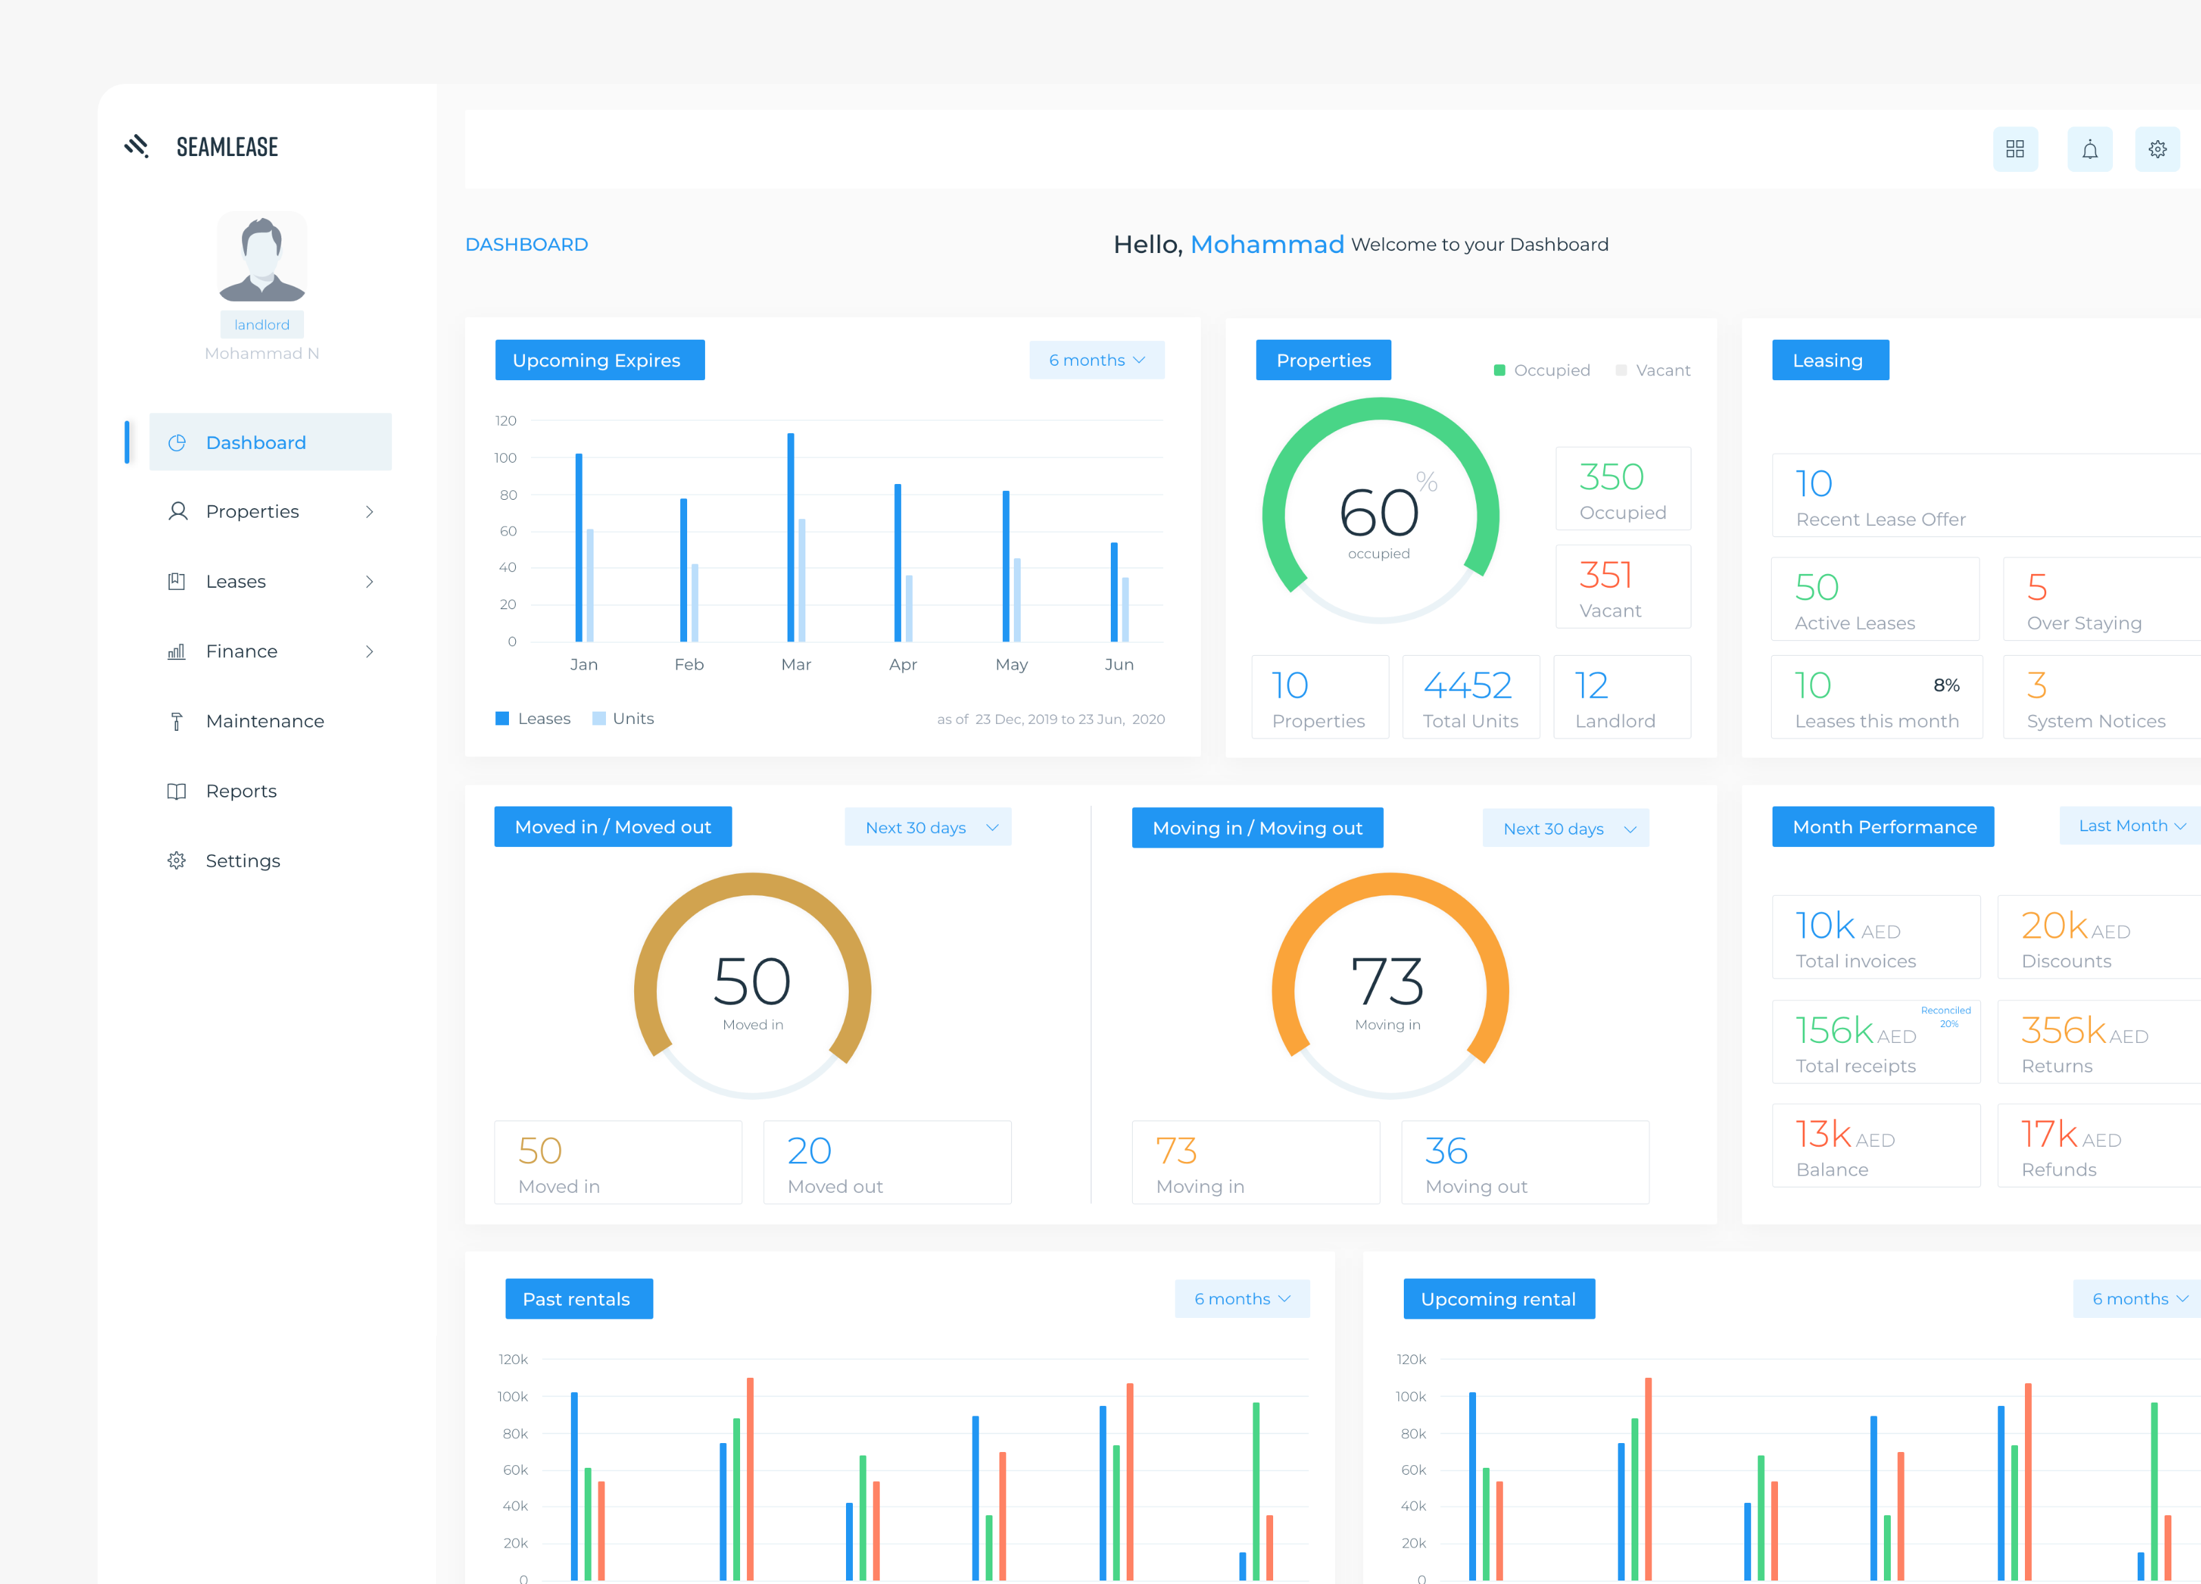Select the Reports book icon
This screenshot has height=1584, width=2201.
(x=177, y=791)
